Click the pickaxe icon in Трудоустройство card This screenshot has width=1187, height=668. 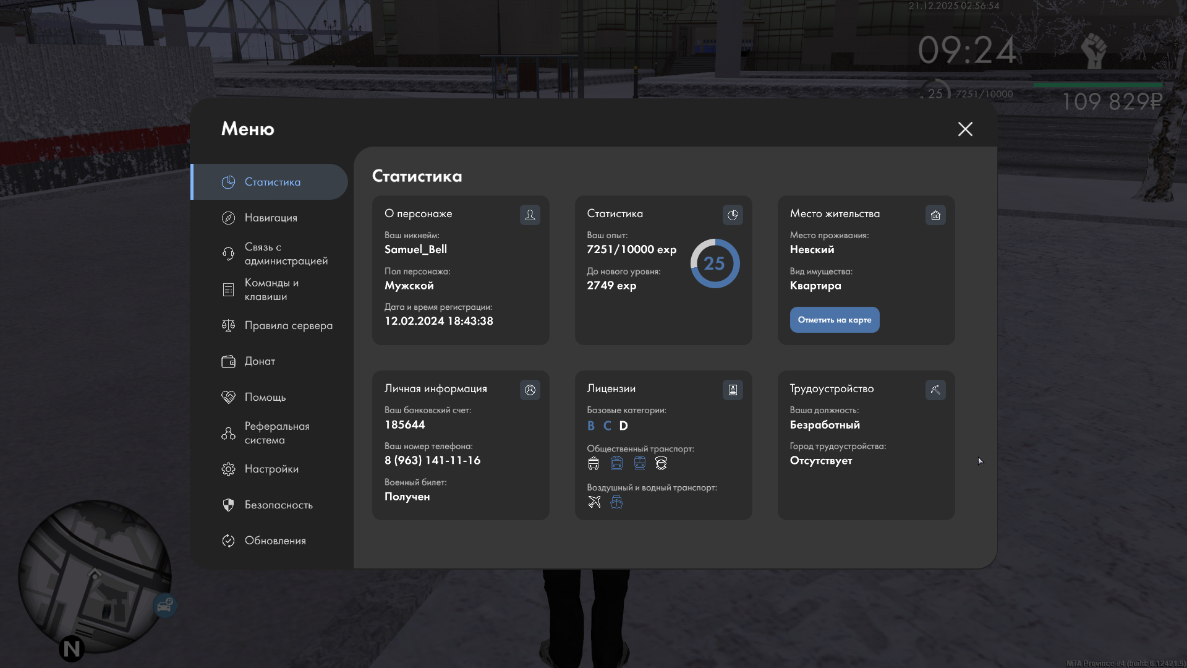coord(935,390)
